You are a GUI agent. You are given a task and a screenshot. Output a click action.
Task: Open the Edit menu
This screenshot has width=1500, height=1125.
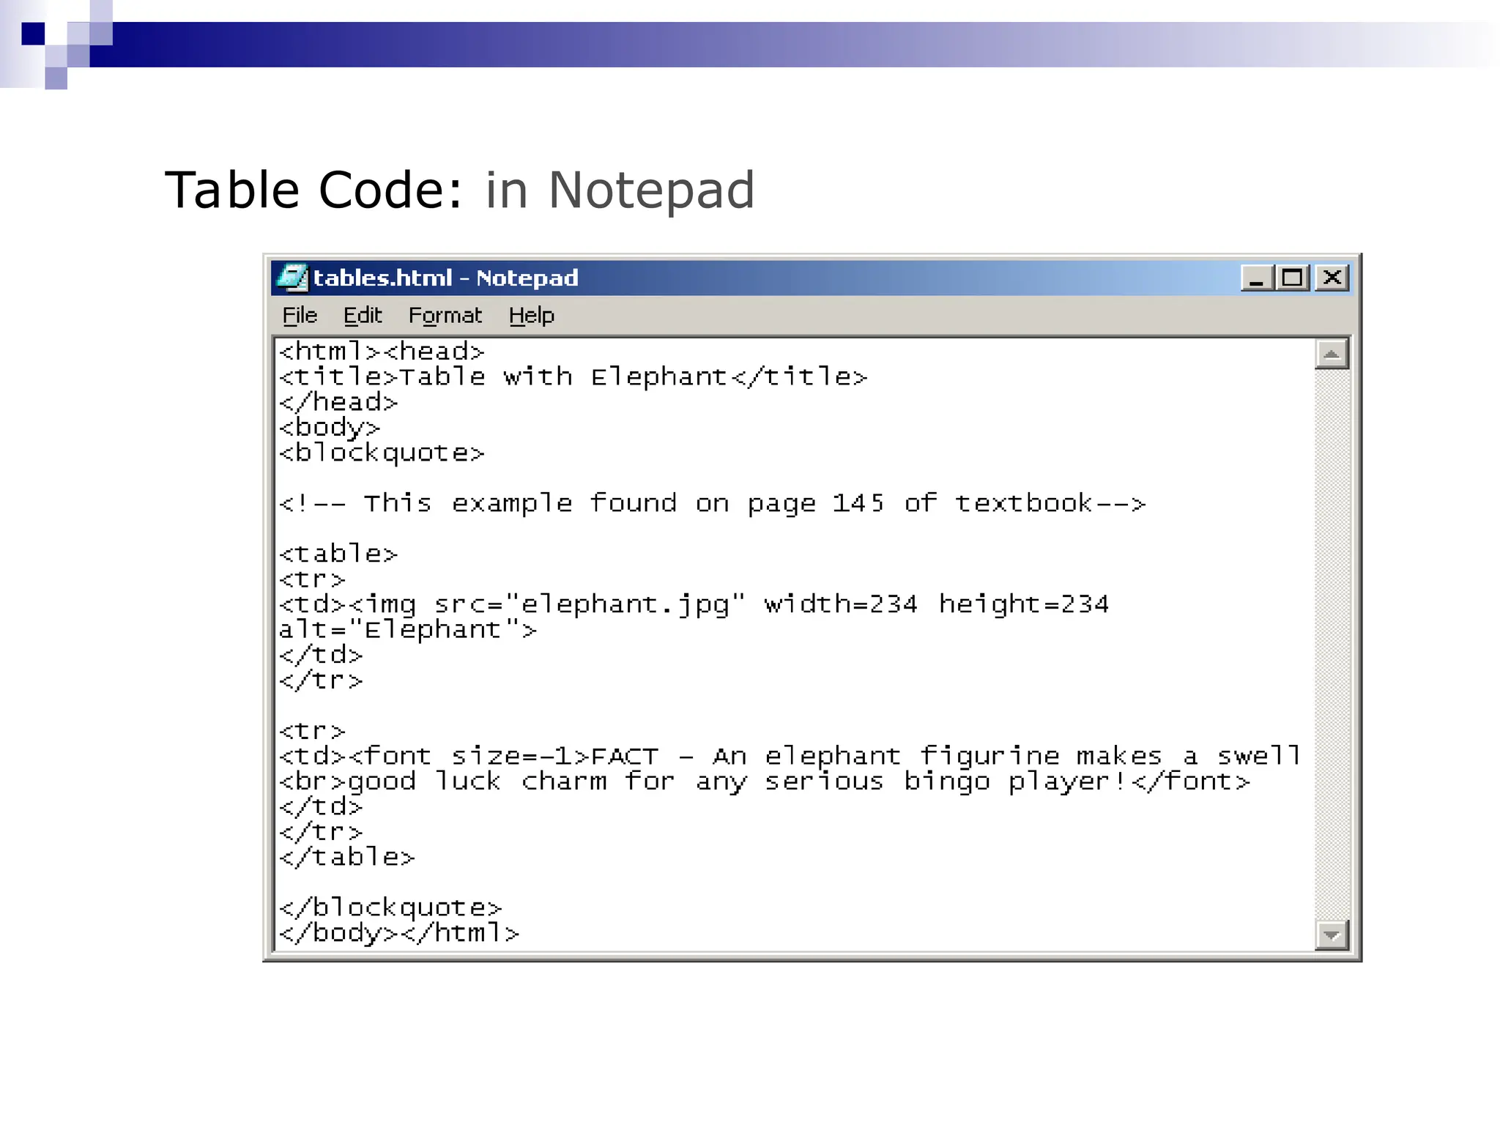363,316
